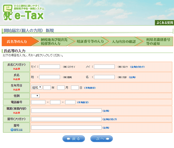Click the e-Tax logo mascot
Screen dimensions: 174x148
click(x=8, y=14)
